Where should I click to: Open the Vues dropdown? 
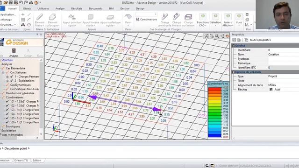(239, 22)
